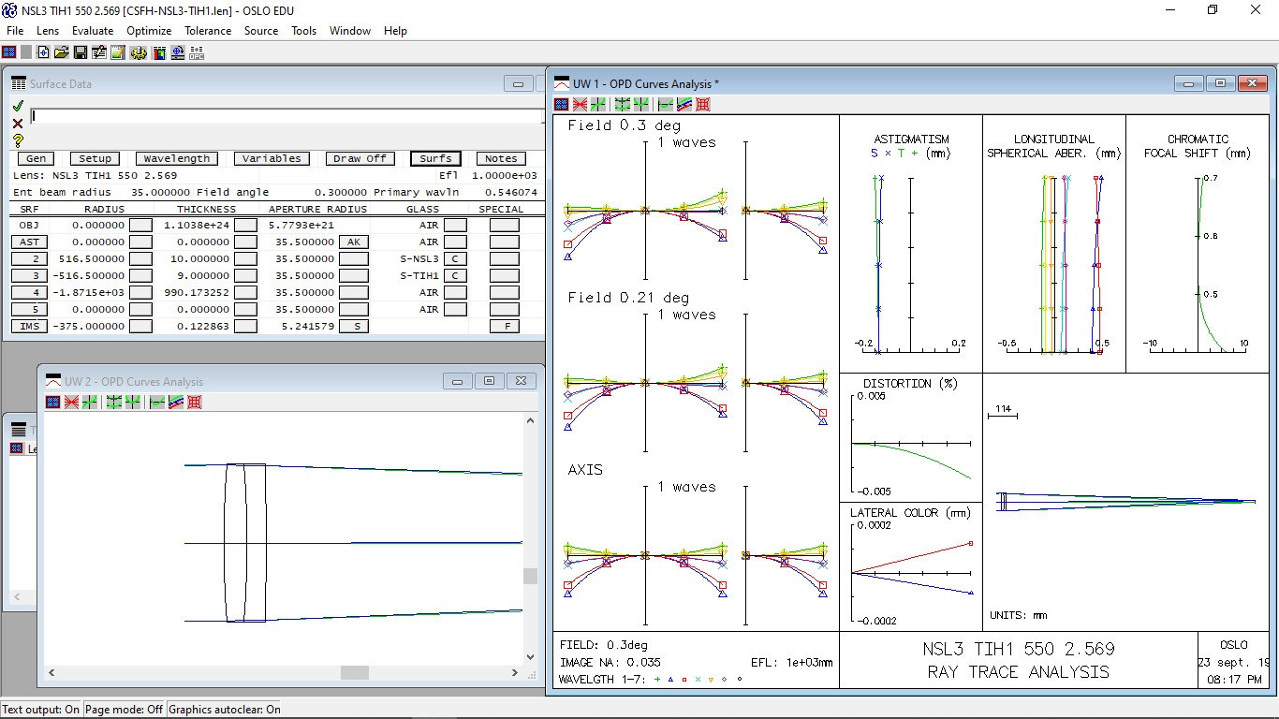Click right arrow of UW 2 horizontal scrollbar
The width and height of the screenshot is (1279, 719).
(515, 672)
